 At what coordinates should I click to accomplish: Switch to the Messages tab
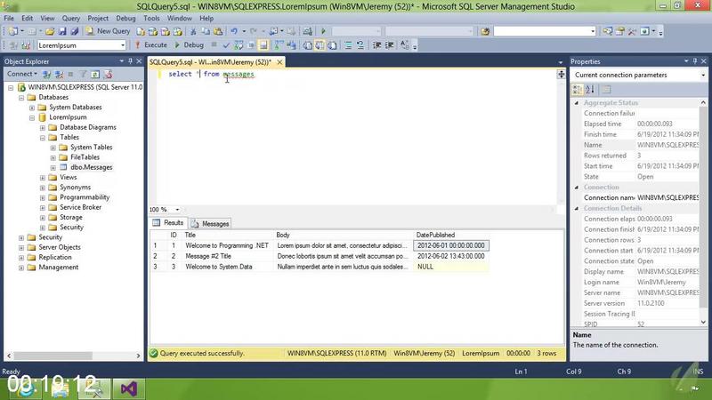pos(210,224)
